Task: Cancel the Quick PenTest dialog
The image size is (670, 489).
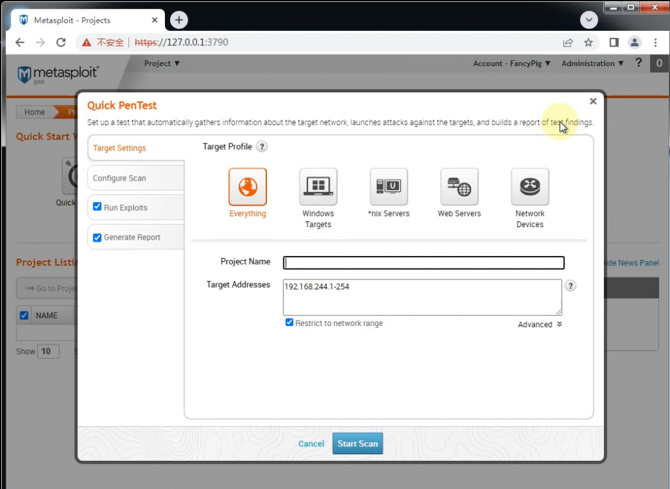Action: point(311,444)
